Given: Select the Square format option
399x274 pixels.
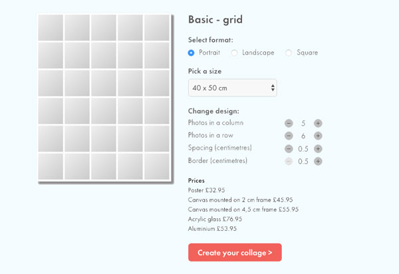Looking at the screenshot, I should tap(289, 53).
